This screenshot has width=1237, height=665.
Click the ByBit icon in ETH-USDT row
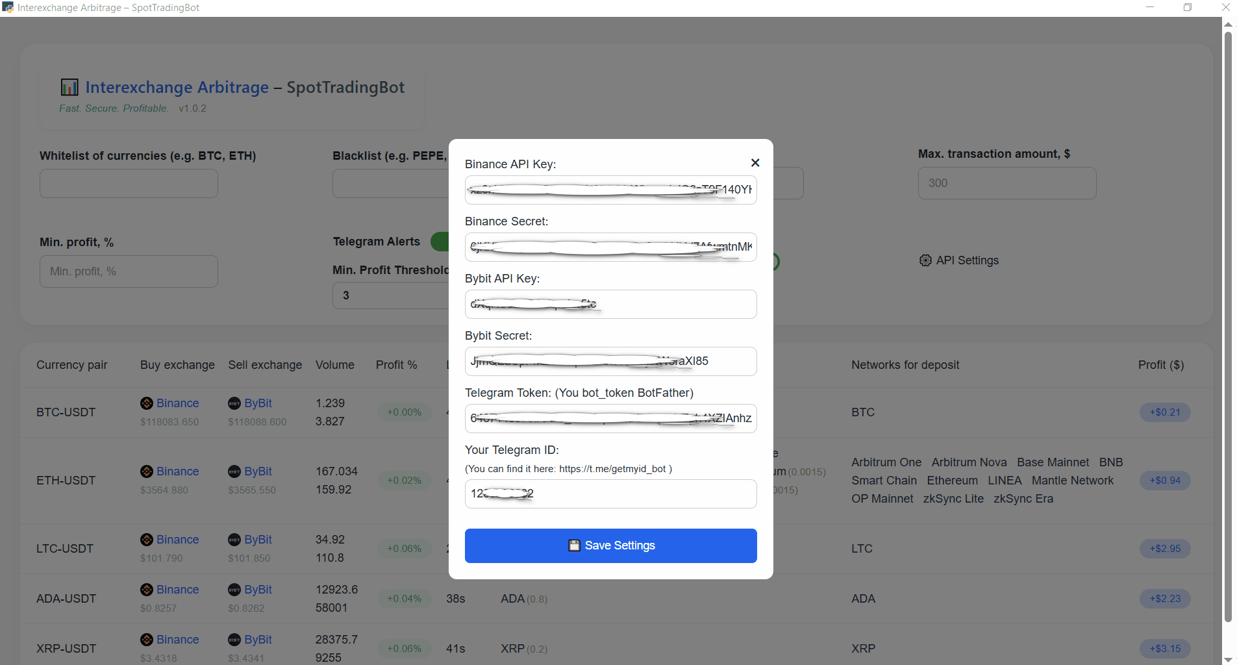[234, 471]
